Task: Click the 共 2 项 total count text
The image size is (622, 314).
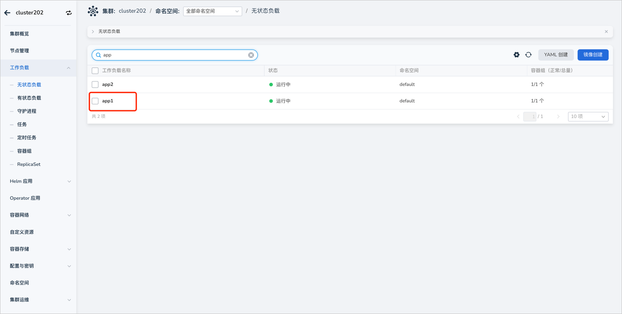Action: 99,117
